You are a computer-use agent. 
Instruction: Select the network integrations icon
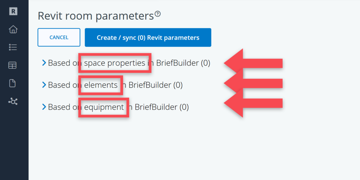pyautogui.click(x=13, y=102)
